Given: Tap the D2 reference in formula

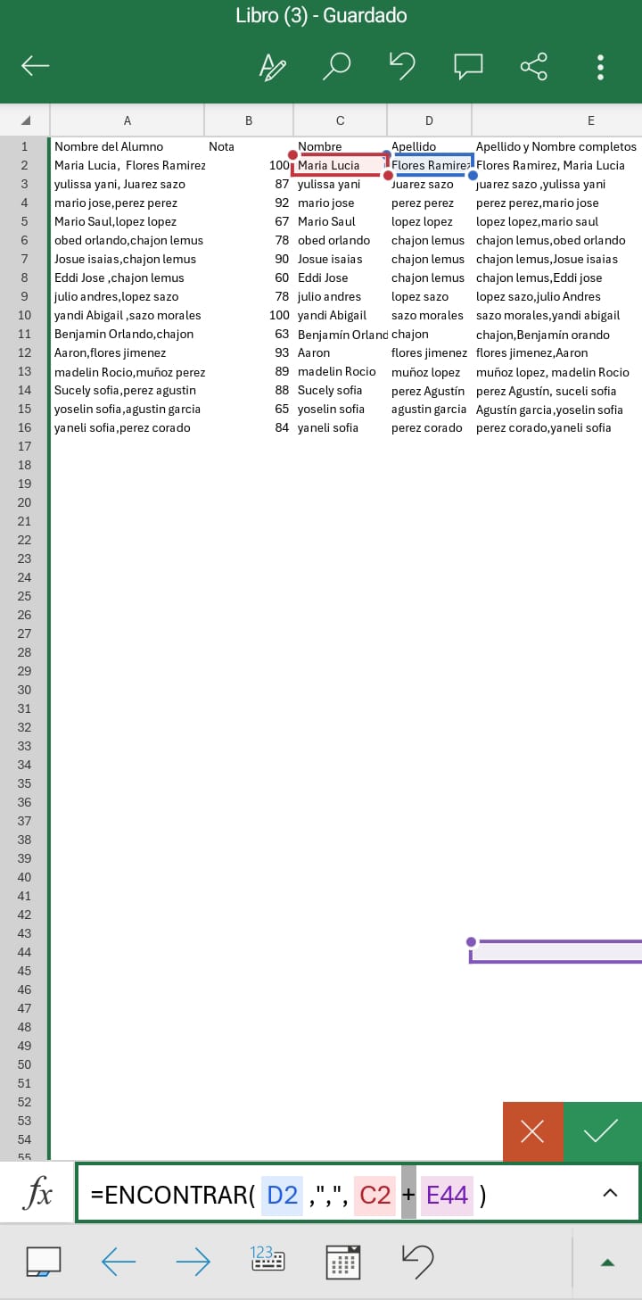Looking at the screenshot, I should 283,1195.
